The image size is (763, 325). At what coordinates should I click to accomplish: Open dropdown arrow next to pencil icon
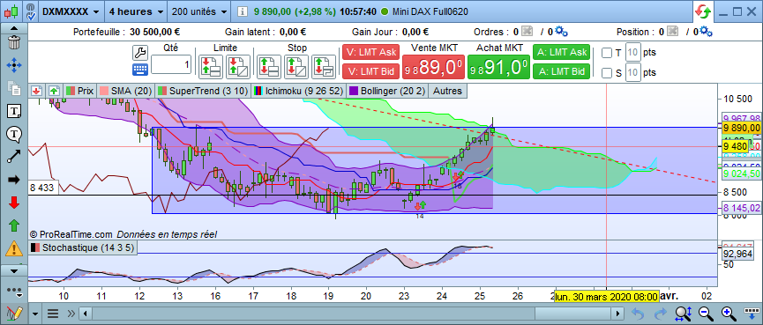[x=35, y=314]
